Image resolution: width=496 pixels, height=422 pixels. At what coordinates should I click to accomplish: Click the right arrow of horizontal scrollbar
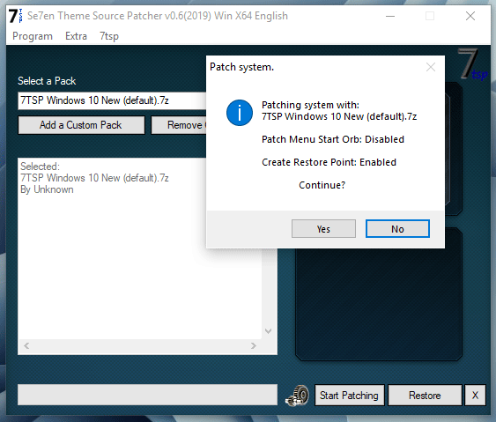254,345
